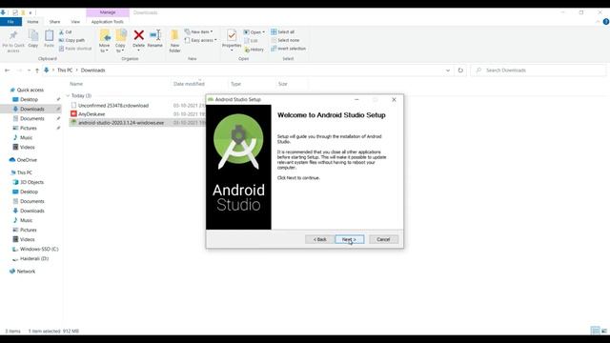Screen dimensions: 610x343
Task: Select Network in navigation pane
Action: tap(26, 272)
